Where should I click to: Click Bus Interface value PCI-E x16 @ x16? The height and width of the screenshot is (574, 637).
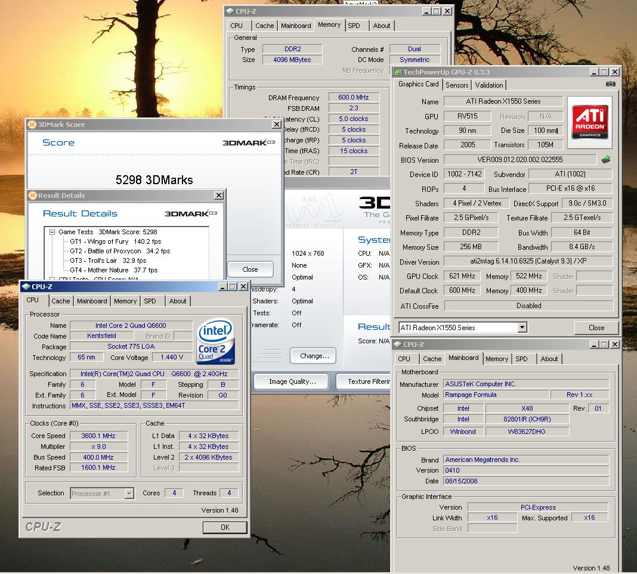570,188
